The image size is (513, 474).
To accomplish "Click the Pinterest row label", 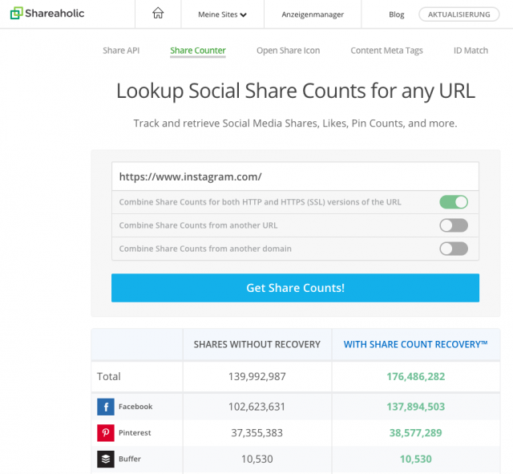I will click(135, 433).
